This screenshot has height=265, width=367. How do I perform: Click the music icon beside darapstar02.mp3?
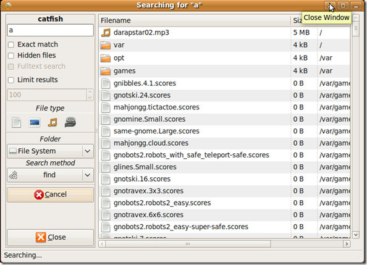pyautogui.click(x=106, y=33)
